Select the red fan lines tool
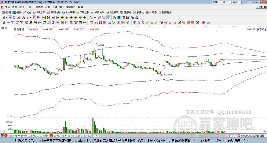This screenshot has width=267, height=143. (96, 23)
